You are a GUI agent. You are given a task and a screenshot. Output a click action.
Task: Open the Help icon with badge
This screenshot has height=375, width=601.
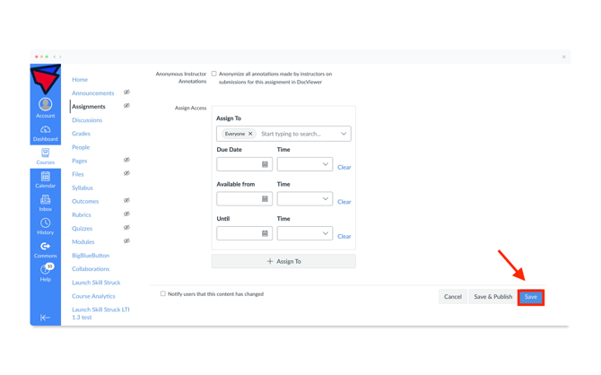tap(46, 269)
